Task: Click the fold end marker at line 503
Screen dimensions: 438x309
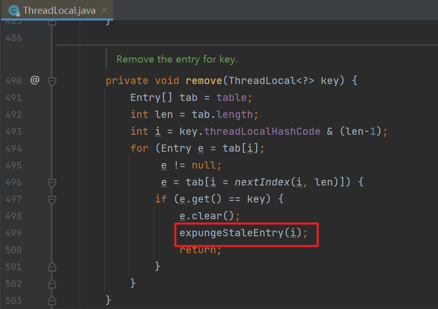Action: (x=52, y=300)
